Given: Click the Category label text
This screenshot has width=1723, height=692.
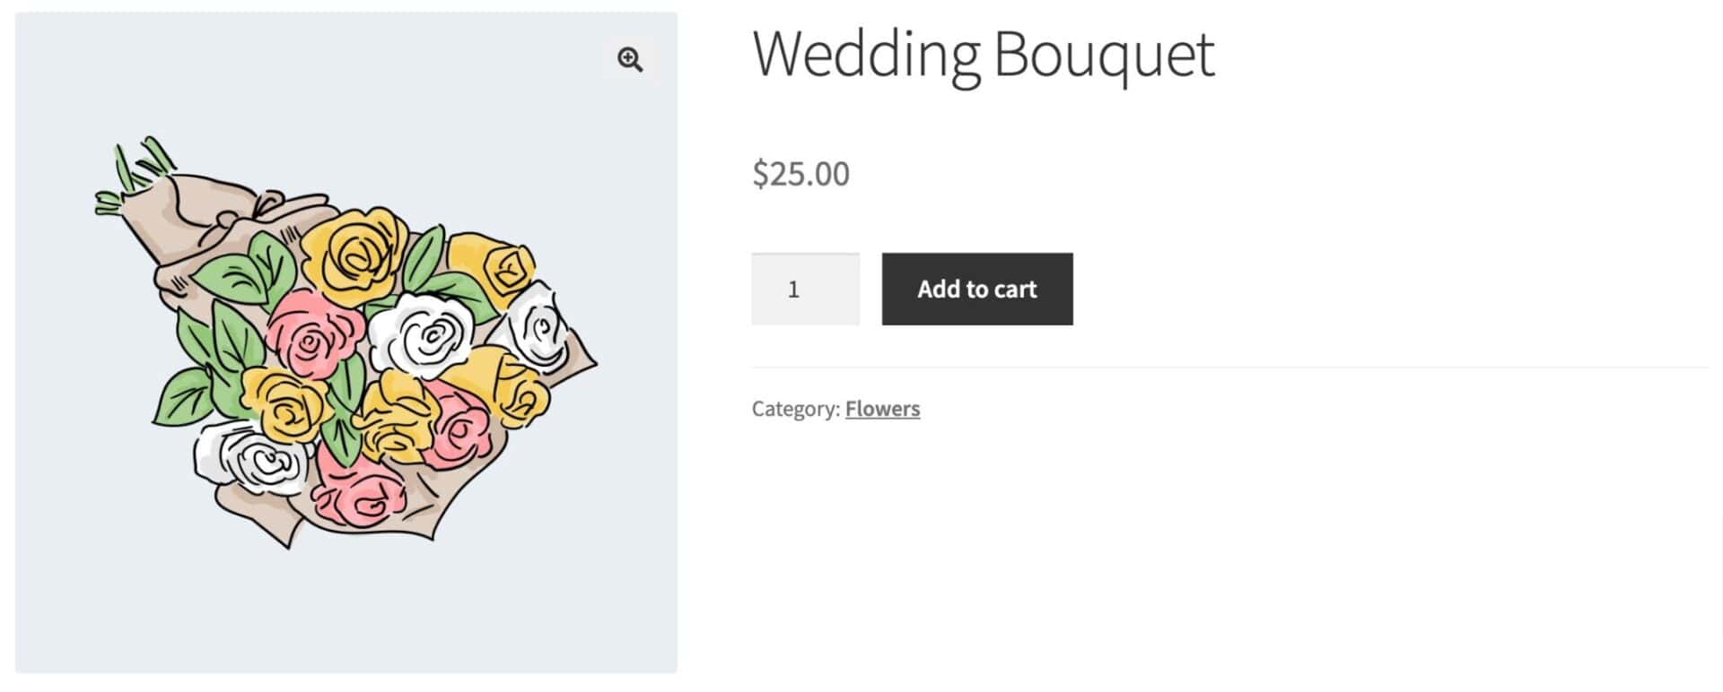Looking at the screenshot, I should (795, 409).
